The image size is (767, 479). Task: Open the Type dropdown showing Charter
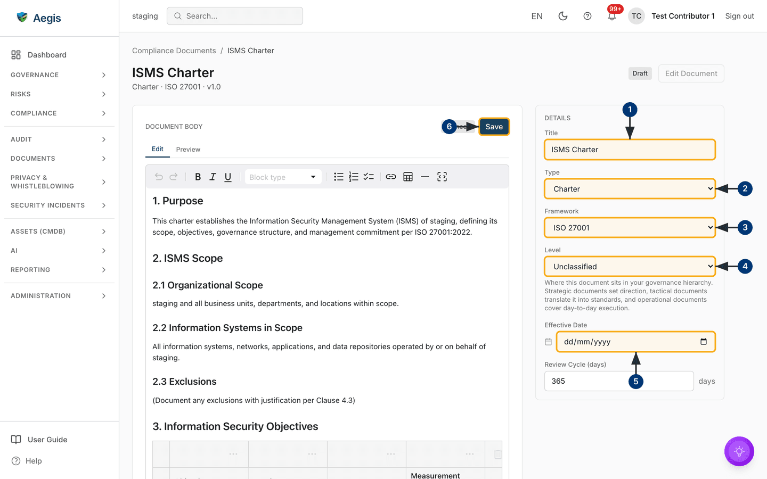point(630,189)
